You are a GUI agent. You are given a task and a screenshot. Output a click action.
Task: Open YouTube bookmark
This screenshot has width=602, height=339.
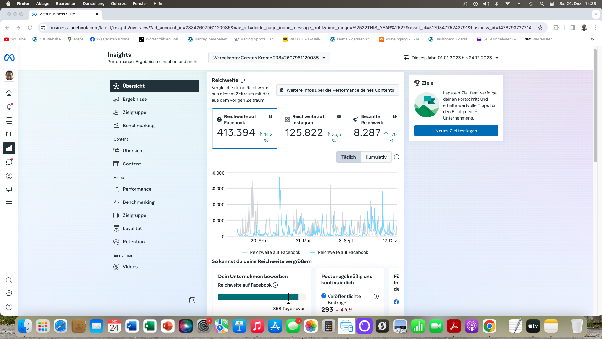coord(15,39)
